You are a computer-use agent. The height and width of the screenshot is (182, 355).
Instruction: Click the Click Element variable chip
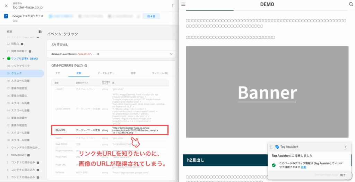(x=63, y=109)
